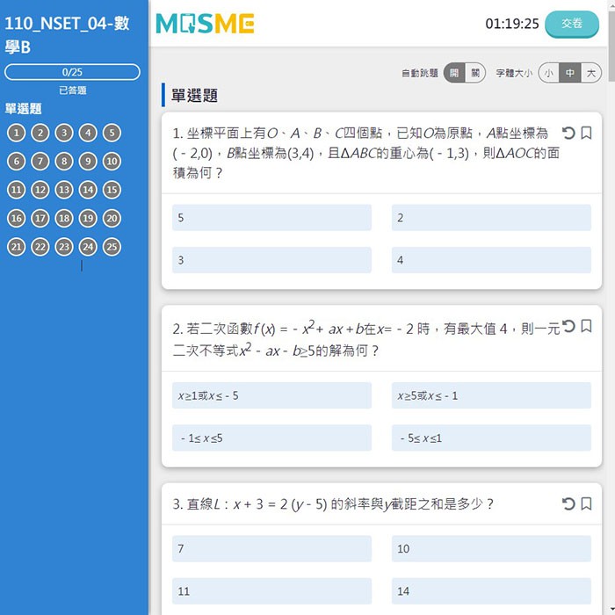Submit the exam with 交卷 button
The height and width of the screenshot is (615, 615).
(x=572, y=24)
